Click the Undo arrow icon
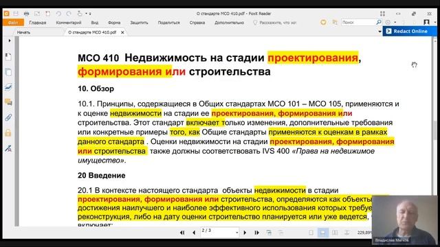Image resolution: width=440 pixels, height=247 pixels. 58,14
